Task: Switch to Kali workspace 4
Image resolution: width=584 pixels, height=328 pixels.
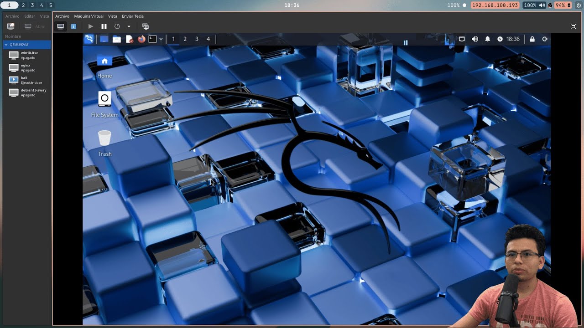Action: pyautogui.click(x=208, y=39)
